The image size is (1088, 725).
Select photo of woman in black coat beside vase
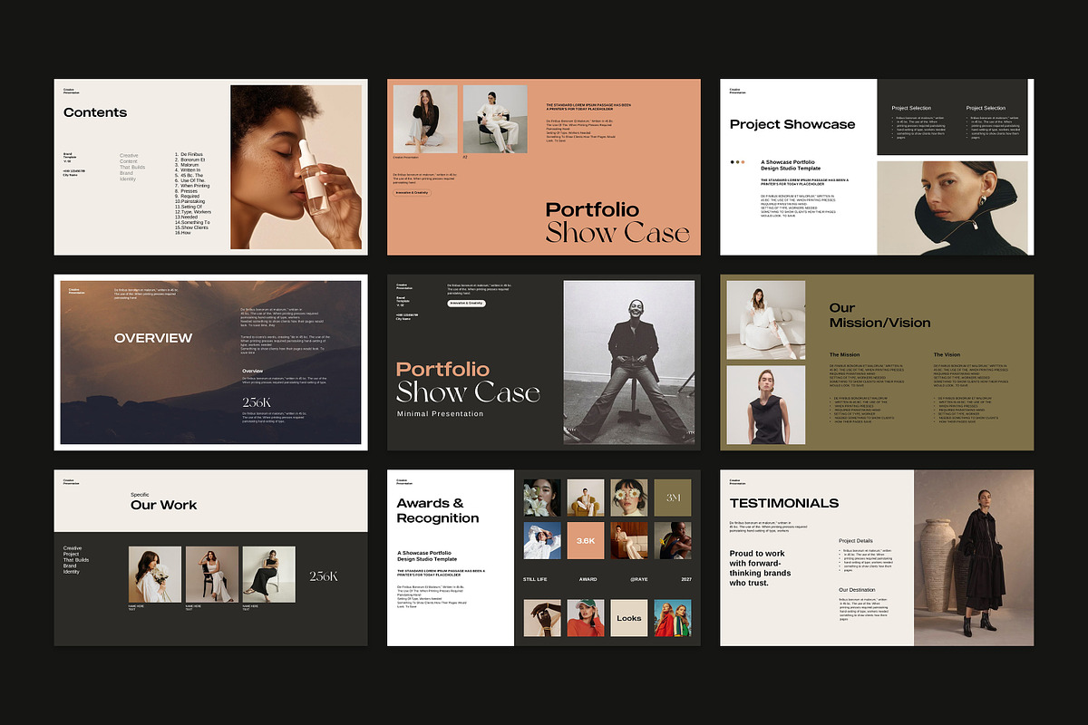(x=974, y=557)
